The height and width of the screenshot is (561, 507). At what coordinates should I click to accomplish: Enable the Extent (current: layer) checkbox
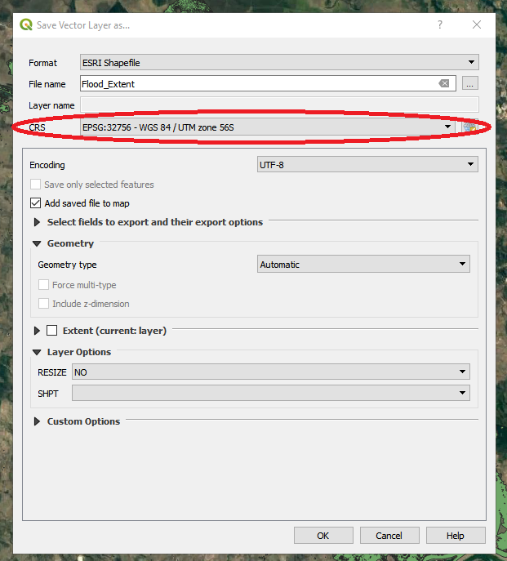(x=52, y=331)
